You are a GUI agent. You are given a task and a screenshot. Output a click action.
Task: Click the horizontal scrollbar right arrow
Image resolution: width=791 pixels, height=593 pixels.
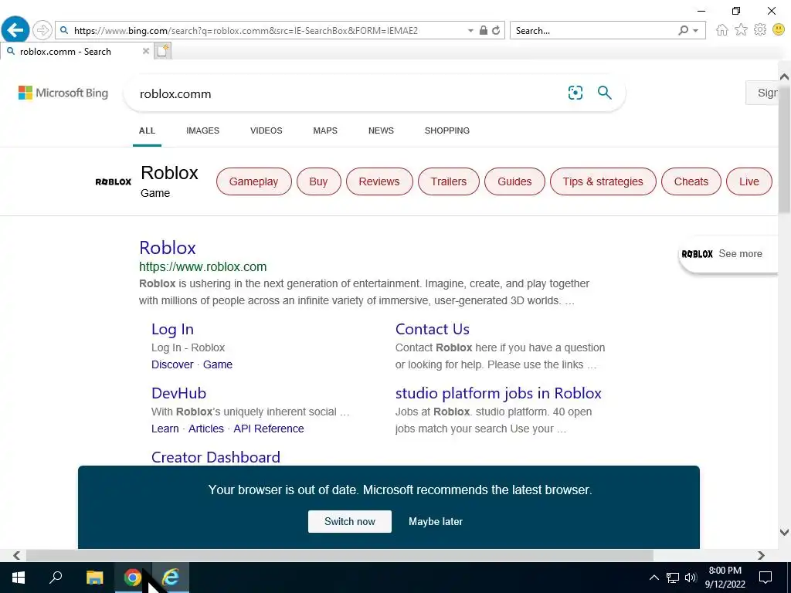point(761,555)
